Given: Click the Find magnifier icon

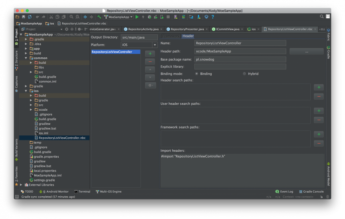Looking at the screenshot, I should tap(71, 17).
